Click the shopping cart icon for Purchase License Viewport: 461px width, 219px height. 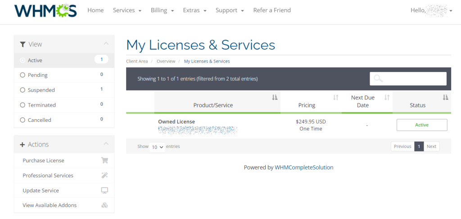point(104,160)
